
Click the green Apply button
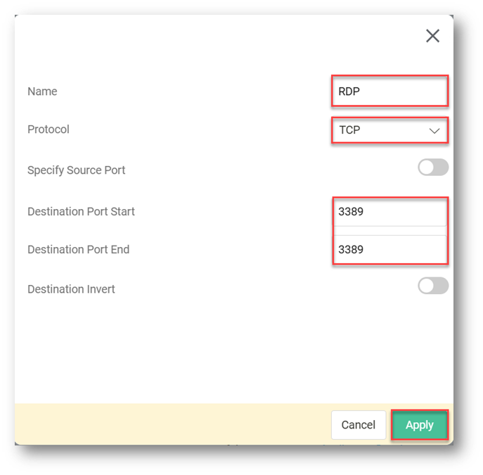click(x=419, y=425)
